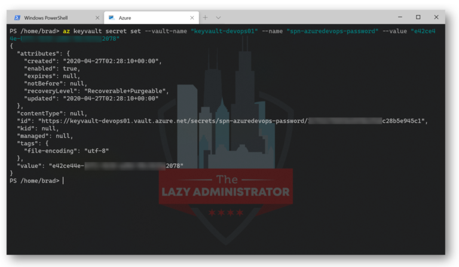Click the PowerShell icon on first tab
The width and height of the screenshot is (459, 267).
click(17, 18)
